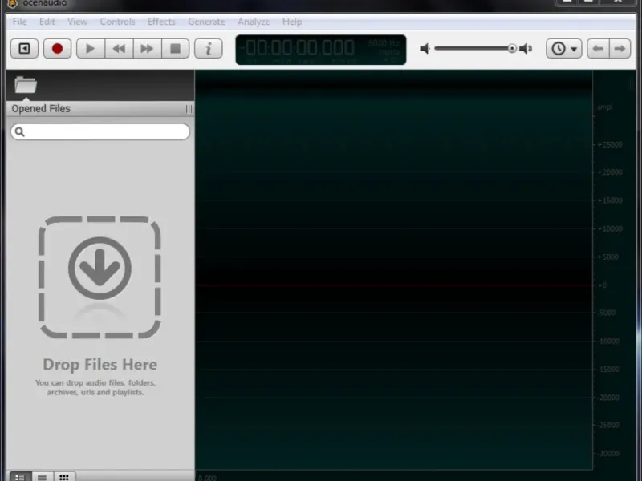Click the mute speaker icon left of the volume slider

425,49
